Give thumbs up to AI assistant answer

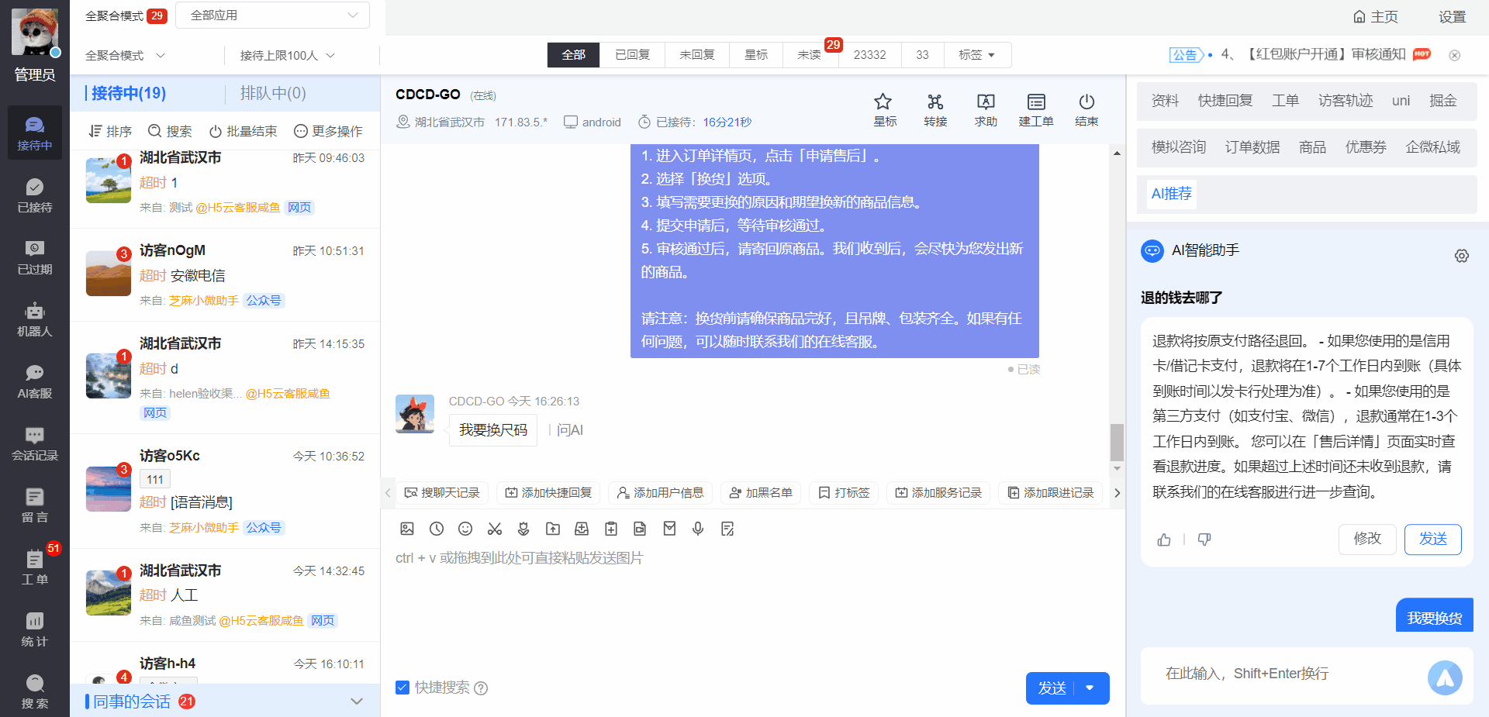pos(1163,539)
